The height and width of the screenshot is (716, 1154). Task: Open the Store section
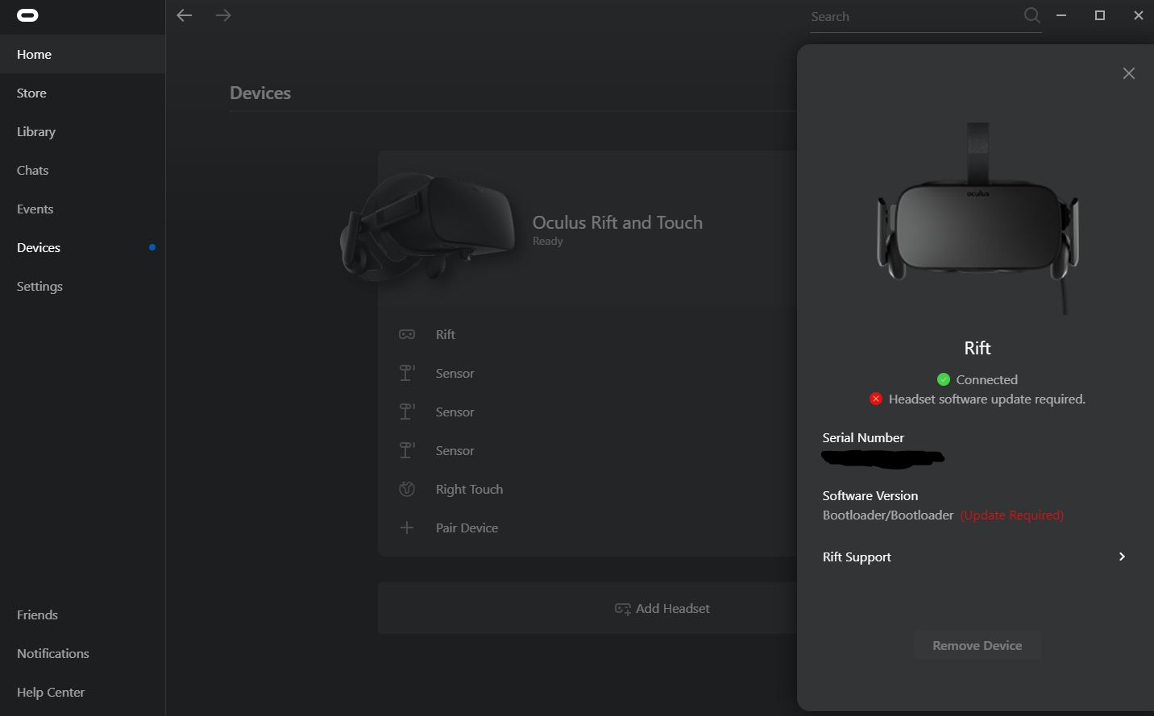point(82,93)
